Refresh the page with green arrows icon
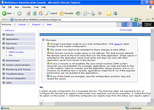The width and height of the screenshot is (154, 110). point(34,13)
